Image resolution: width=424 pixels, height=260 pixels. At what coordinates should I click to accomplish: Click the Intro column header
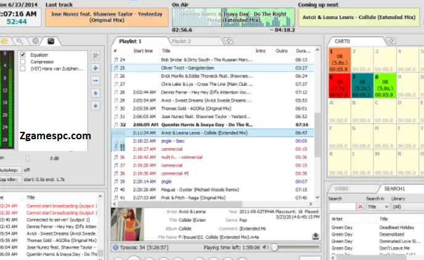point(261,51)
